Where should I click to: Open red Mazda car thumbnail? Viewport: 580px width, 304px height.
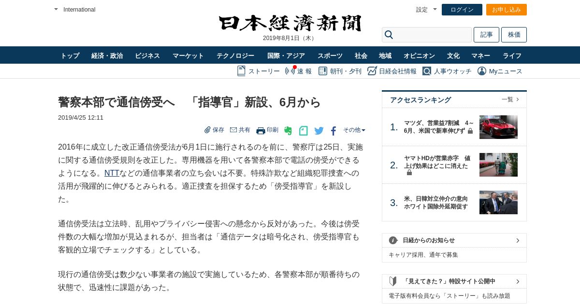[x=498, y=127]
